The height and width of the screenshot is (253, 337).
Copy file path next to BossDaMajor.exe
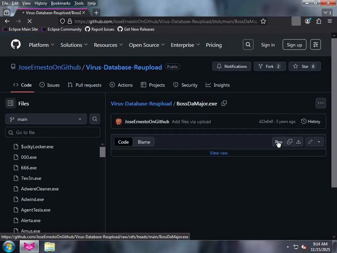pyautogui.click(x=224, y=103)
